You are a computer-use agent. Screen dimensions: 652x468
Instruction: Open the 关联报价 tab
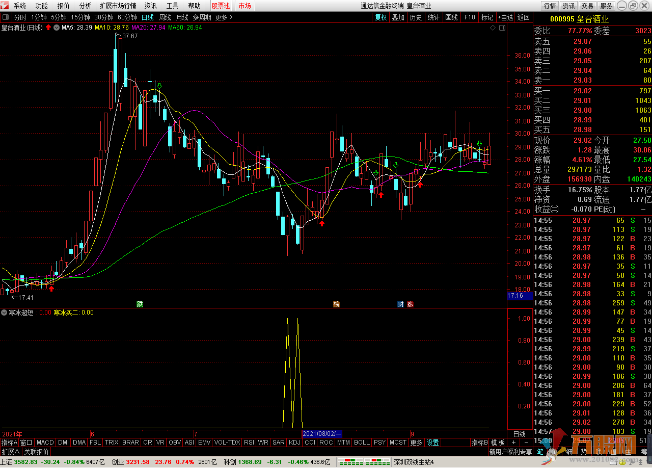point(37,452)
